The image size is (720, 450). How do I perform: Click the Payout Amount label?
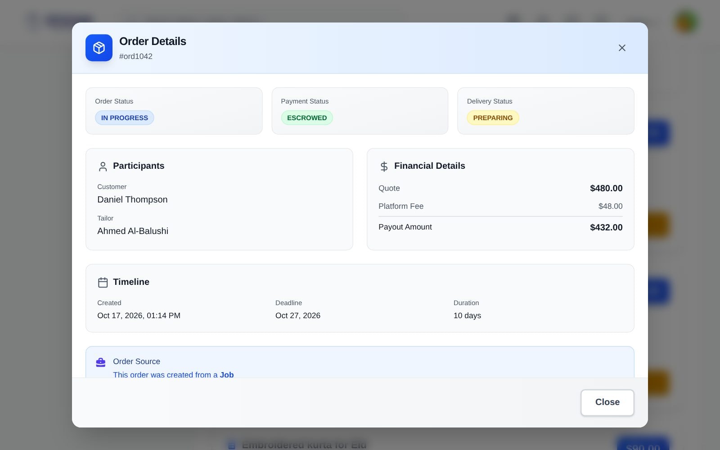[405, 227]
